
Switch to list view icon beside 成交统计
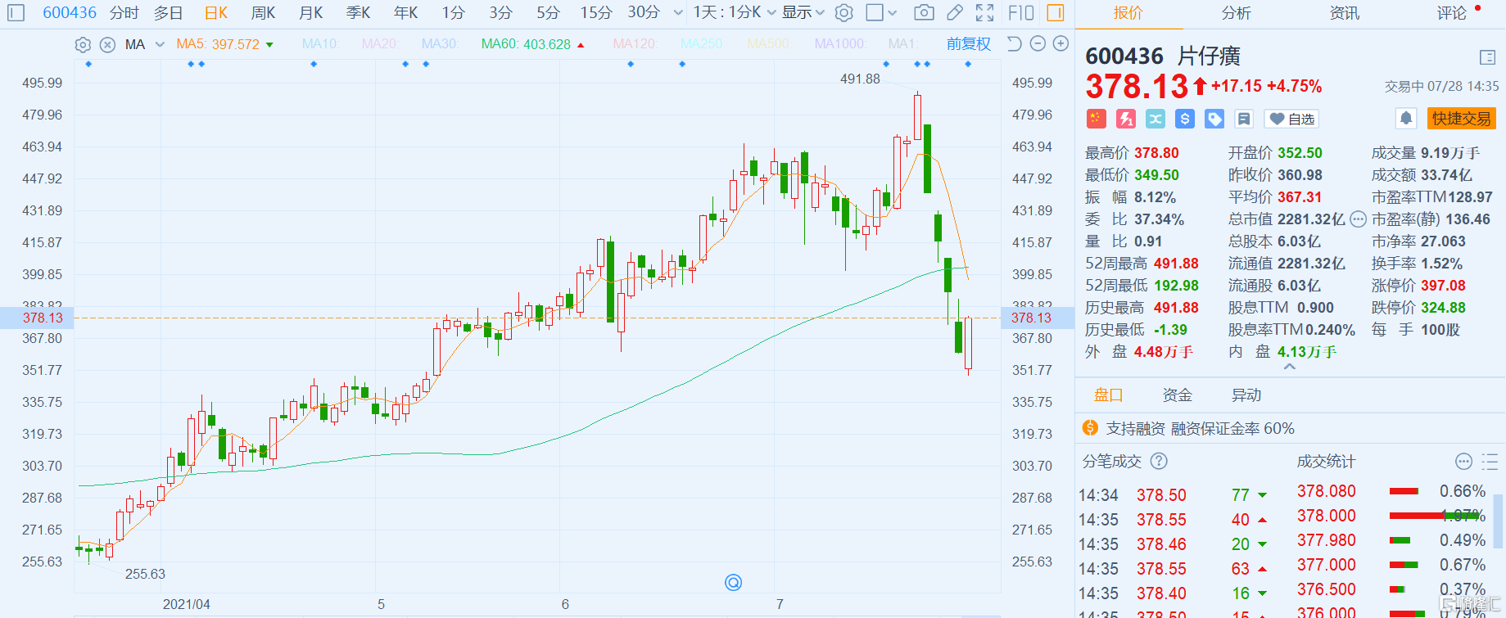pyautogui.click(x=1490, y=461)
